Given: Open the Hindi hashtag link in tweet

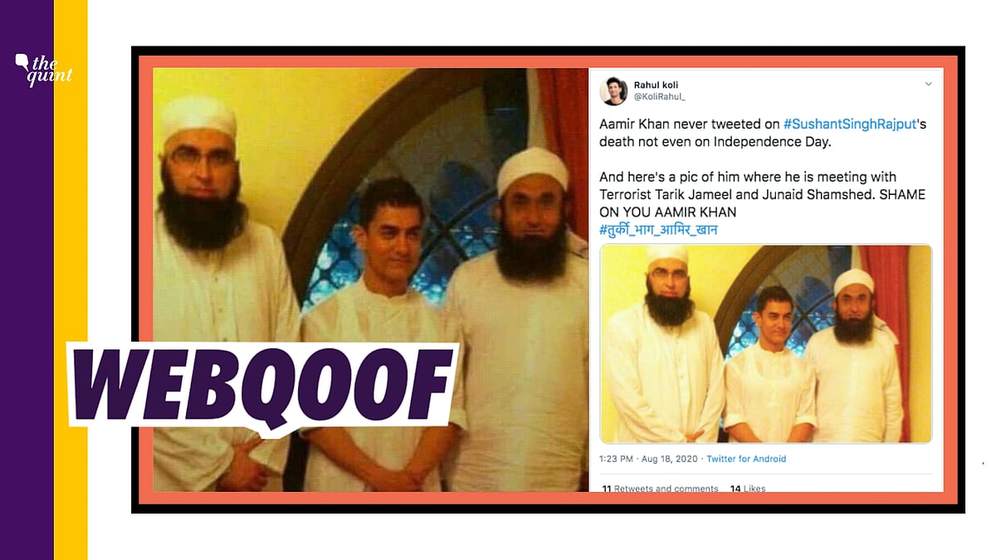Looking at the screenshot, I should (658, 230).
